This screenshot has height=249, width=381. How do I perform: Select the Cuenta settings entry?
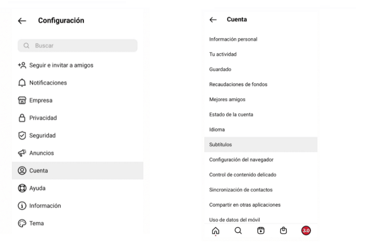point(78,170)
